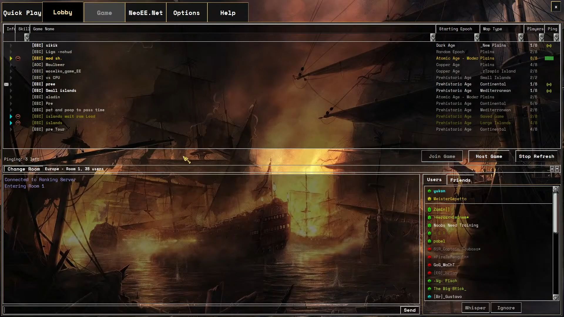Image resolution: width=564 pixels, height=317 pixels.
Task: Click rank icon next to -Vg- Fisch
Action: pyautogui.click(x=429, y=281)
